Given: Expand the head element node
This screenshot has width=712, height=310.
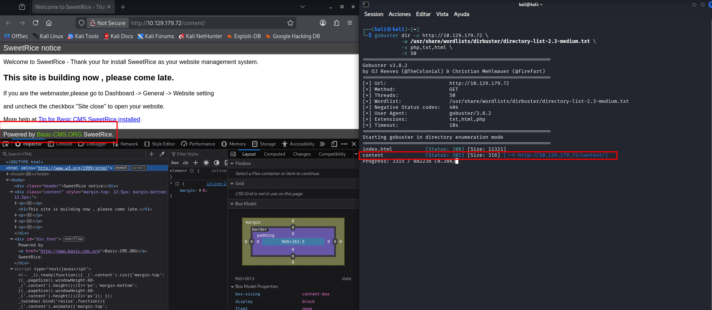Looking at the screenshot, I should click(x=7, y=174).
